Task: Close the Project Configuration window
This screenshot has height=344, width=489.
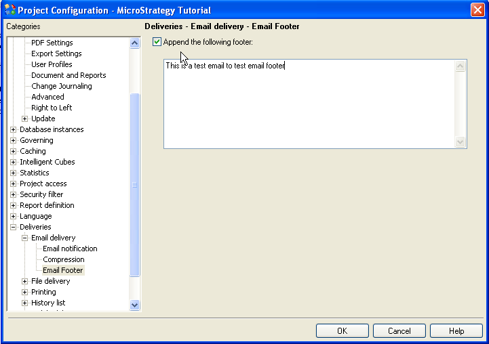Action: [x=477, y=10]
